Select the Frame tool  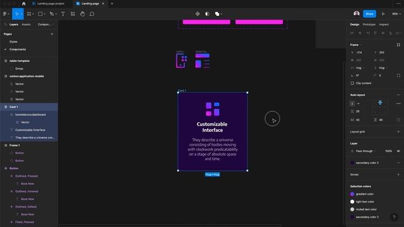[x=29, y=14]
